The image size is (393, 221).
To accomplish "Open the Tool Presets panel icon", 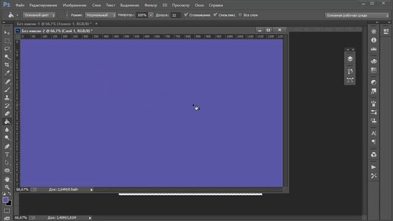I will click(373, 176).
